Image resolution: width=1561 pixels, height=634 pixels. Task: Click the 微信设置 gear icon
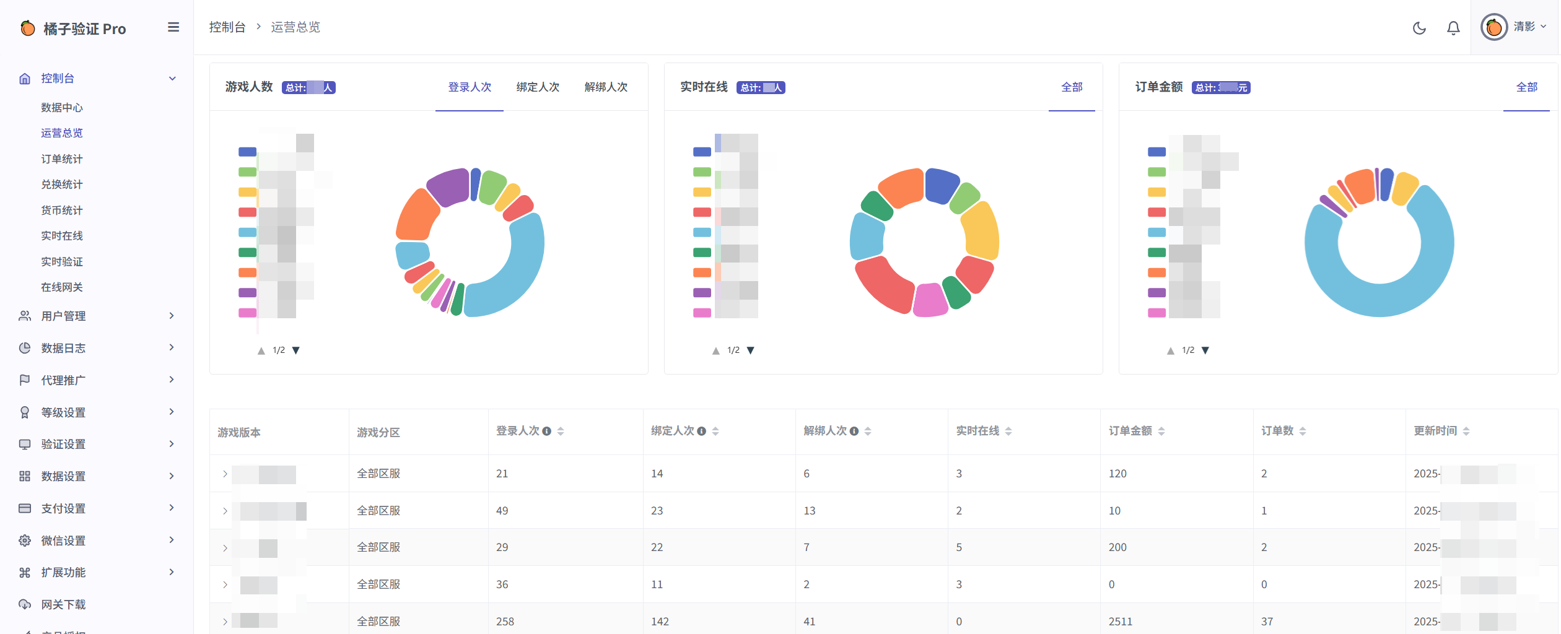[x=25, y=541]
